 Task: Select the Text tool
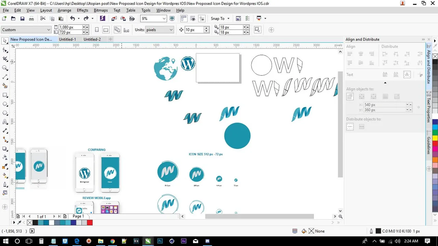(x=5, y=122)
